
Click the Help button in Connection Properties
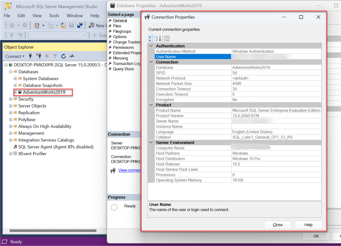click(x=308, y=225)
